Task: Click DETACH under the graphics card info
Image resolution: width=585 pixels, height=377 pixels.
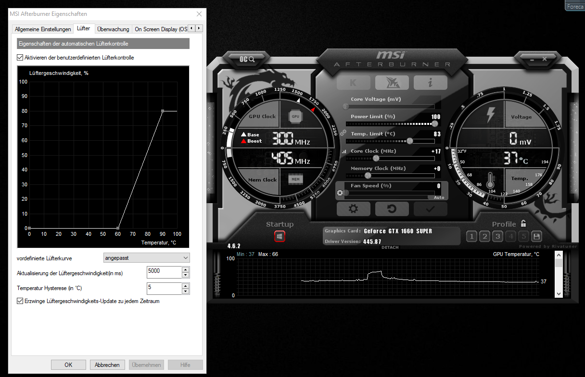Action: (390, 247)
